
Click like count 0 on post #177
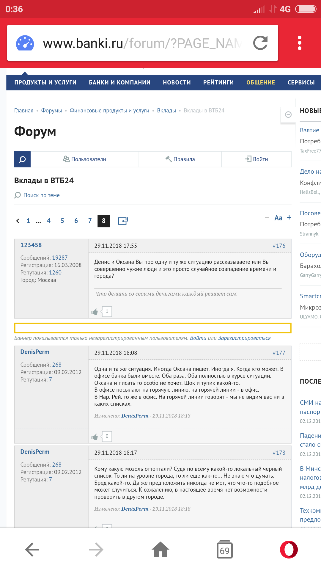(x=107, y=436)
